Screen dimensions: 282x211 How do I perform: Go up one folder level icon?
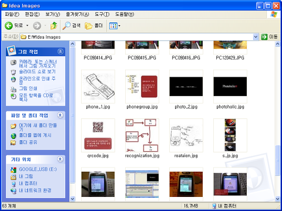coord(53,26)
